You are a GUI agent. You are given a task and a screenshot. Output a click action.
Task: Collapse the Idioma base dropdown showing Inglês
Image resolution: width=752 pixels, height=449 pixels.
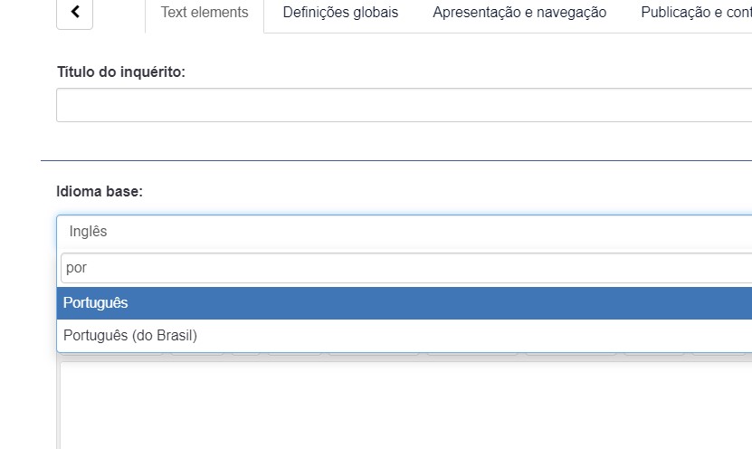tap(404, 232)
